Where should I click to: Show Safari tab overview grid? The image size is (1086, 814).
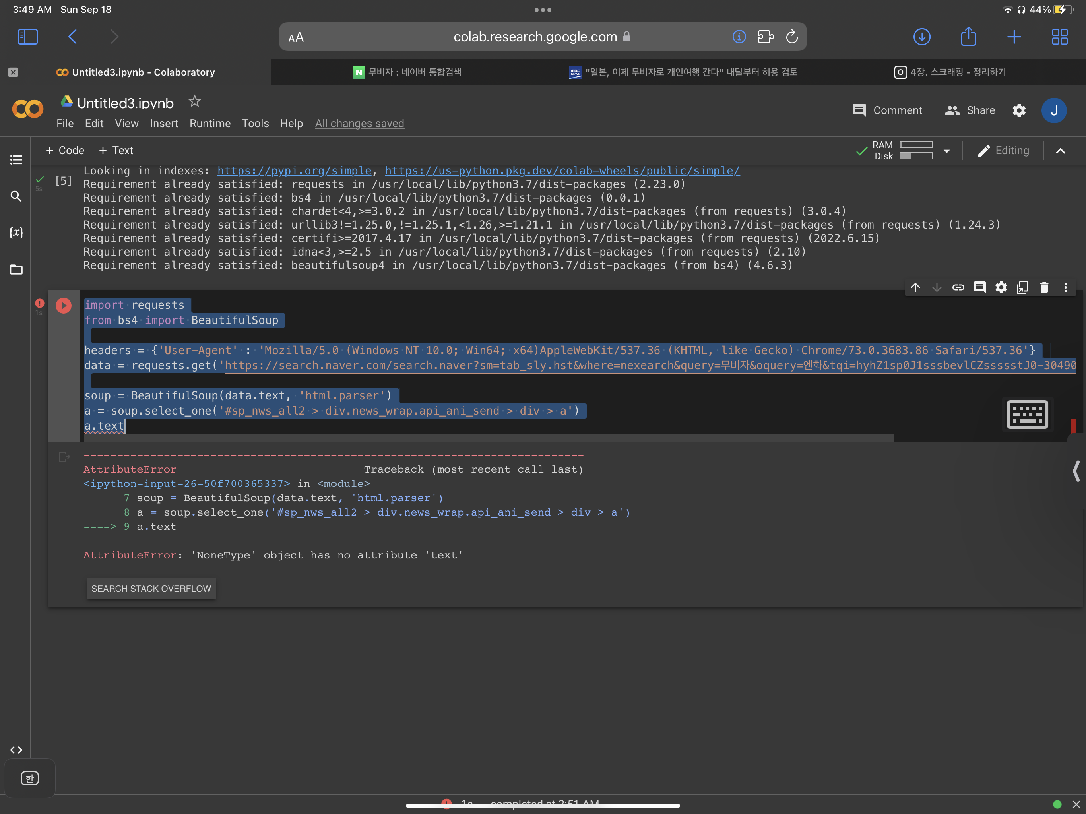pos(1059,37)
